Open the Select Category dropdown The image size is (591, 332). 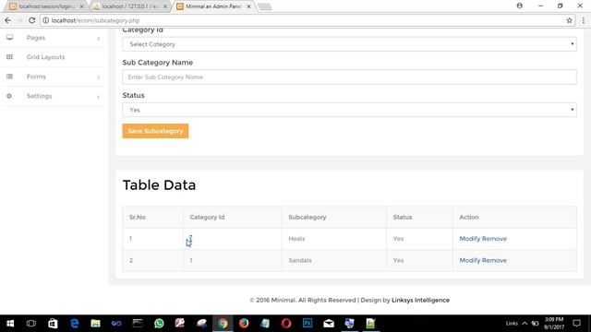[x=349, y=44]
